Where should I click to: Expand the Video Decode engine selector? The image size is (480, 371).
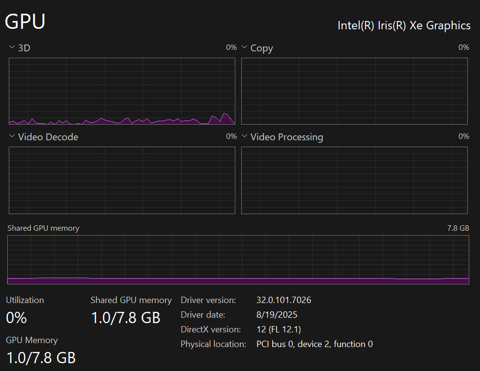point(12,136)
